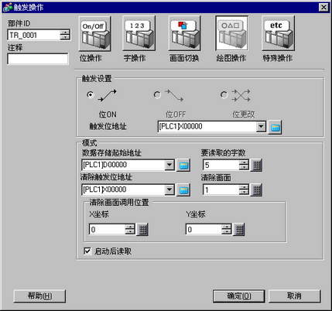Open numeric keypad for X坐标 value

pos(142,229)
